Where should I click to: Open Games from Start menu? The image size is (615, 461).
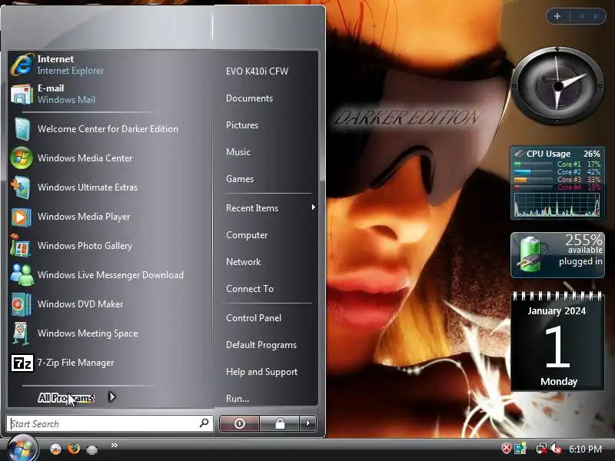(240, 179)
